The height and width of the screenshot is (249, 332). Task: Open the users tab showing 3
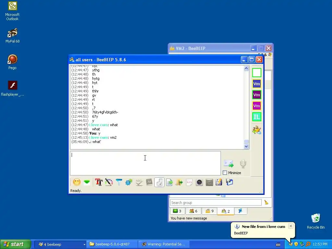pos(177,211)
